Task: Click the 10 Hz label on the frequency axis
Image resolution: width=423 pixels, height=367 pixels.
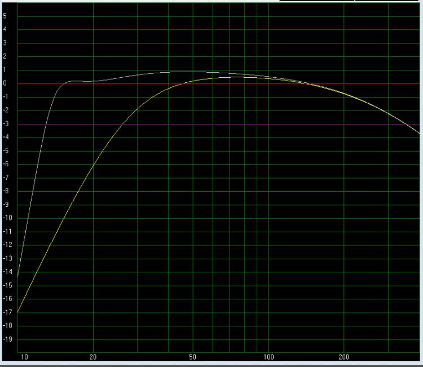Action: (24, 357)
